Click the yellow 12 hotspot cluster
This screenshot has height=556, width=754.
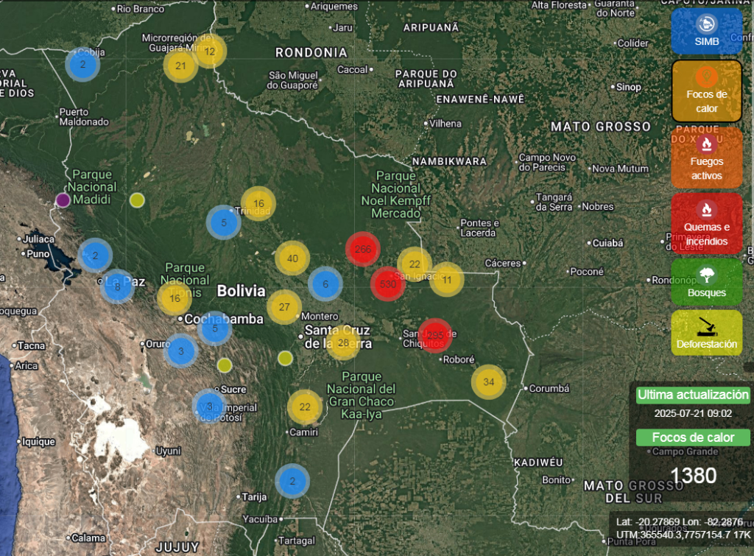[x=210, y=51]
